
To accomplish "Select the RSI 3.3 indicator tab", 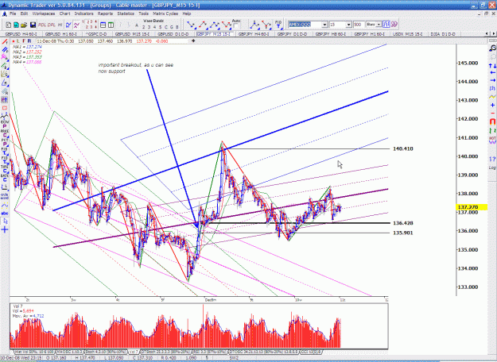I will pyautogui.click(x=210, y=352).
